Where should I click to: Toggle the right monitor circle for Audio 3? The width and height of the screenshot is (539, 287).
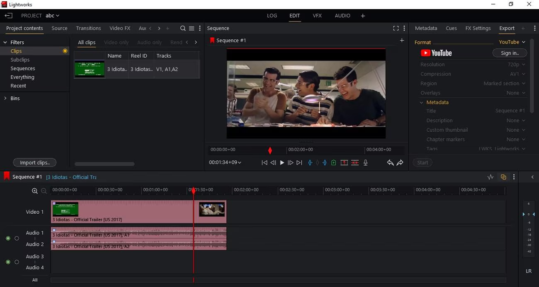click(x=17, y=262)
